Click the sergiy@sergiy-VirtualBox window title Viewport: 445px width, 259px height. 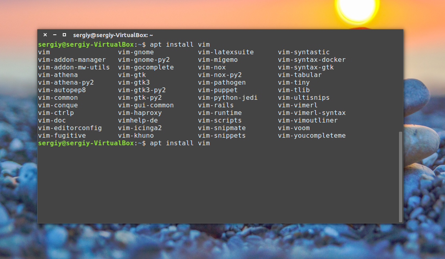tap(113, 35)
